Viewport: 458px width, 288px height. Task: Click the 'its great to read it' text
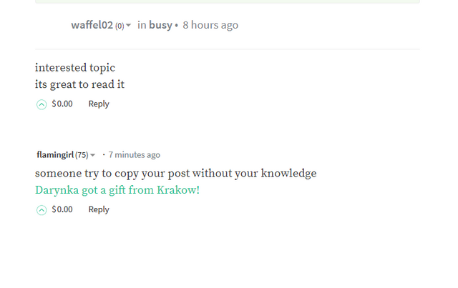(79, 84)
